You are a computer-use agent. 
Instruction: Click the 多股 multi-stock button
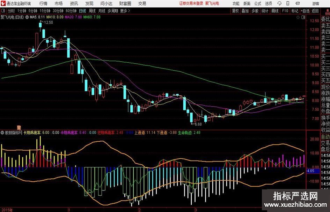click(x=255, y=11)
